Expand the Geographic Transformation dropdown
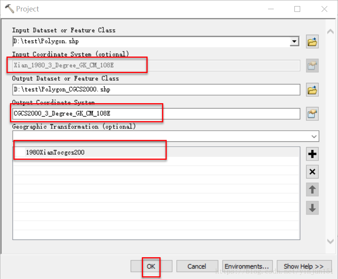Screen dimensions: 338x279 (314, 136)
